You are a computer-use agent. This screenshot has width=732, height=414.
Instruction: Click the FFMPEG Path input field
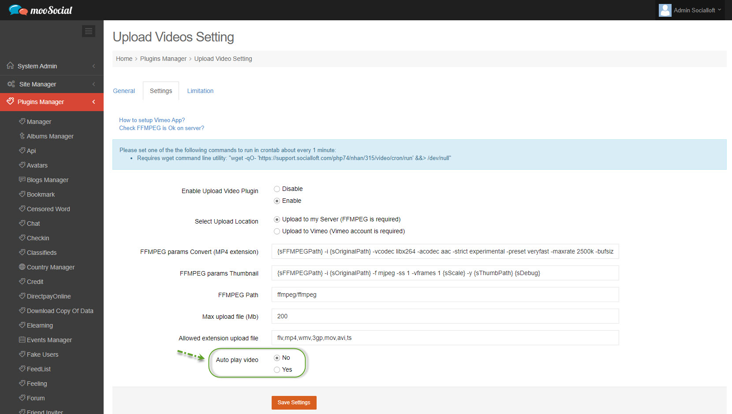click(x=445, y=295)
